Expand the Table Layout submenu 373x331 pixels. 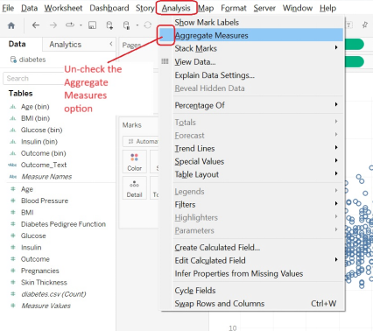(x=252, y=174)
